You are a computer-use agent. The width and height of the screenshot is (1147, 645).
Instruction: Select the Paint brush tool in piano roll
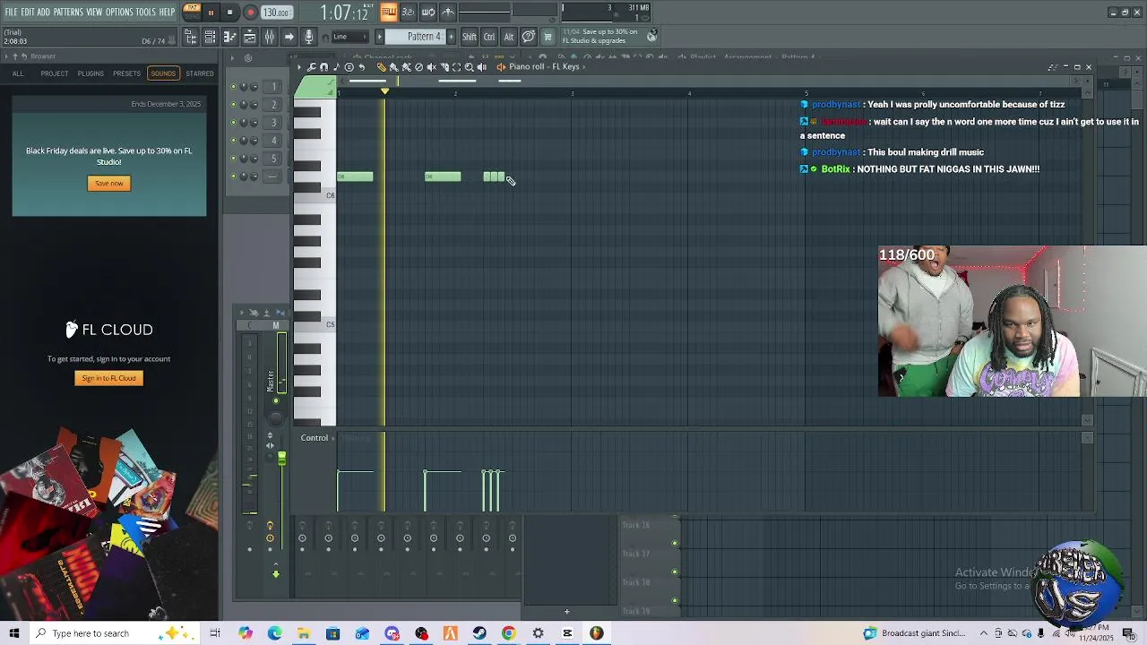(393, 67)
